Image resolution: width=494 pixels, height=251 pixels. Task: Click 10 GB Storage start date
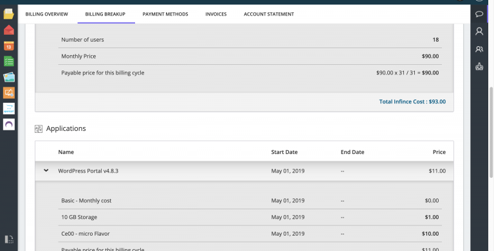[x=288, y=217]
